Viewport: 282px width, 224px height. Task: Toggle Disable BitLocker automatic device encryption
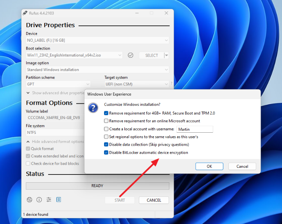click(x=106, y=153)
